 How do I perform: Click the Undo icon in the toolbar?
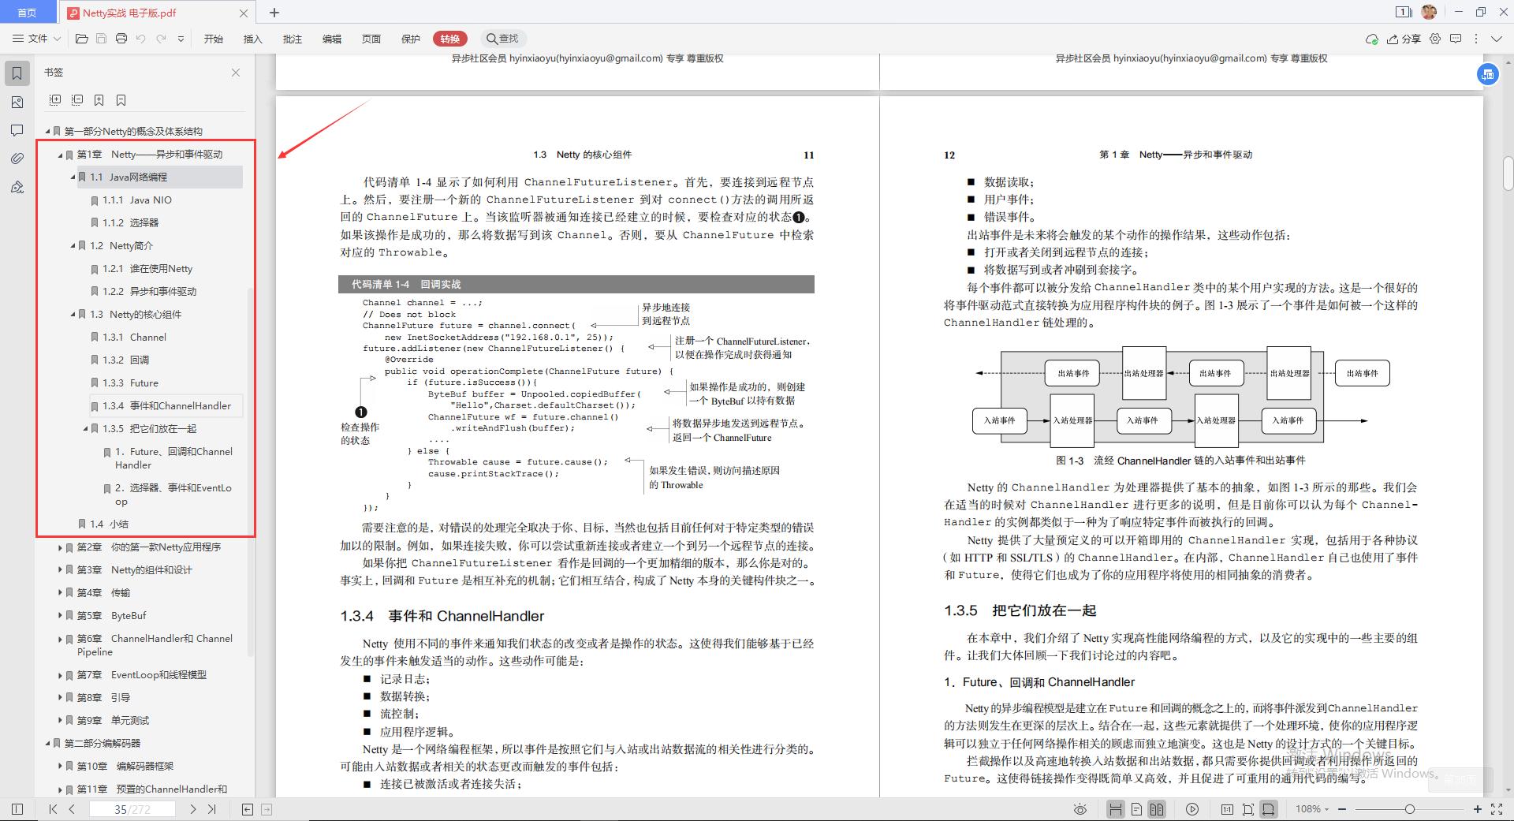[141, 38]
